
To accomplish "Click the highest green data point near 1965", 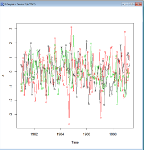I will pyautogui.click(x=74, y=36).
